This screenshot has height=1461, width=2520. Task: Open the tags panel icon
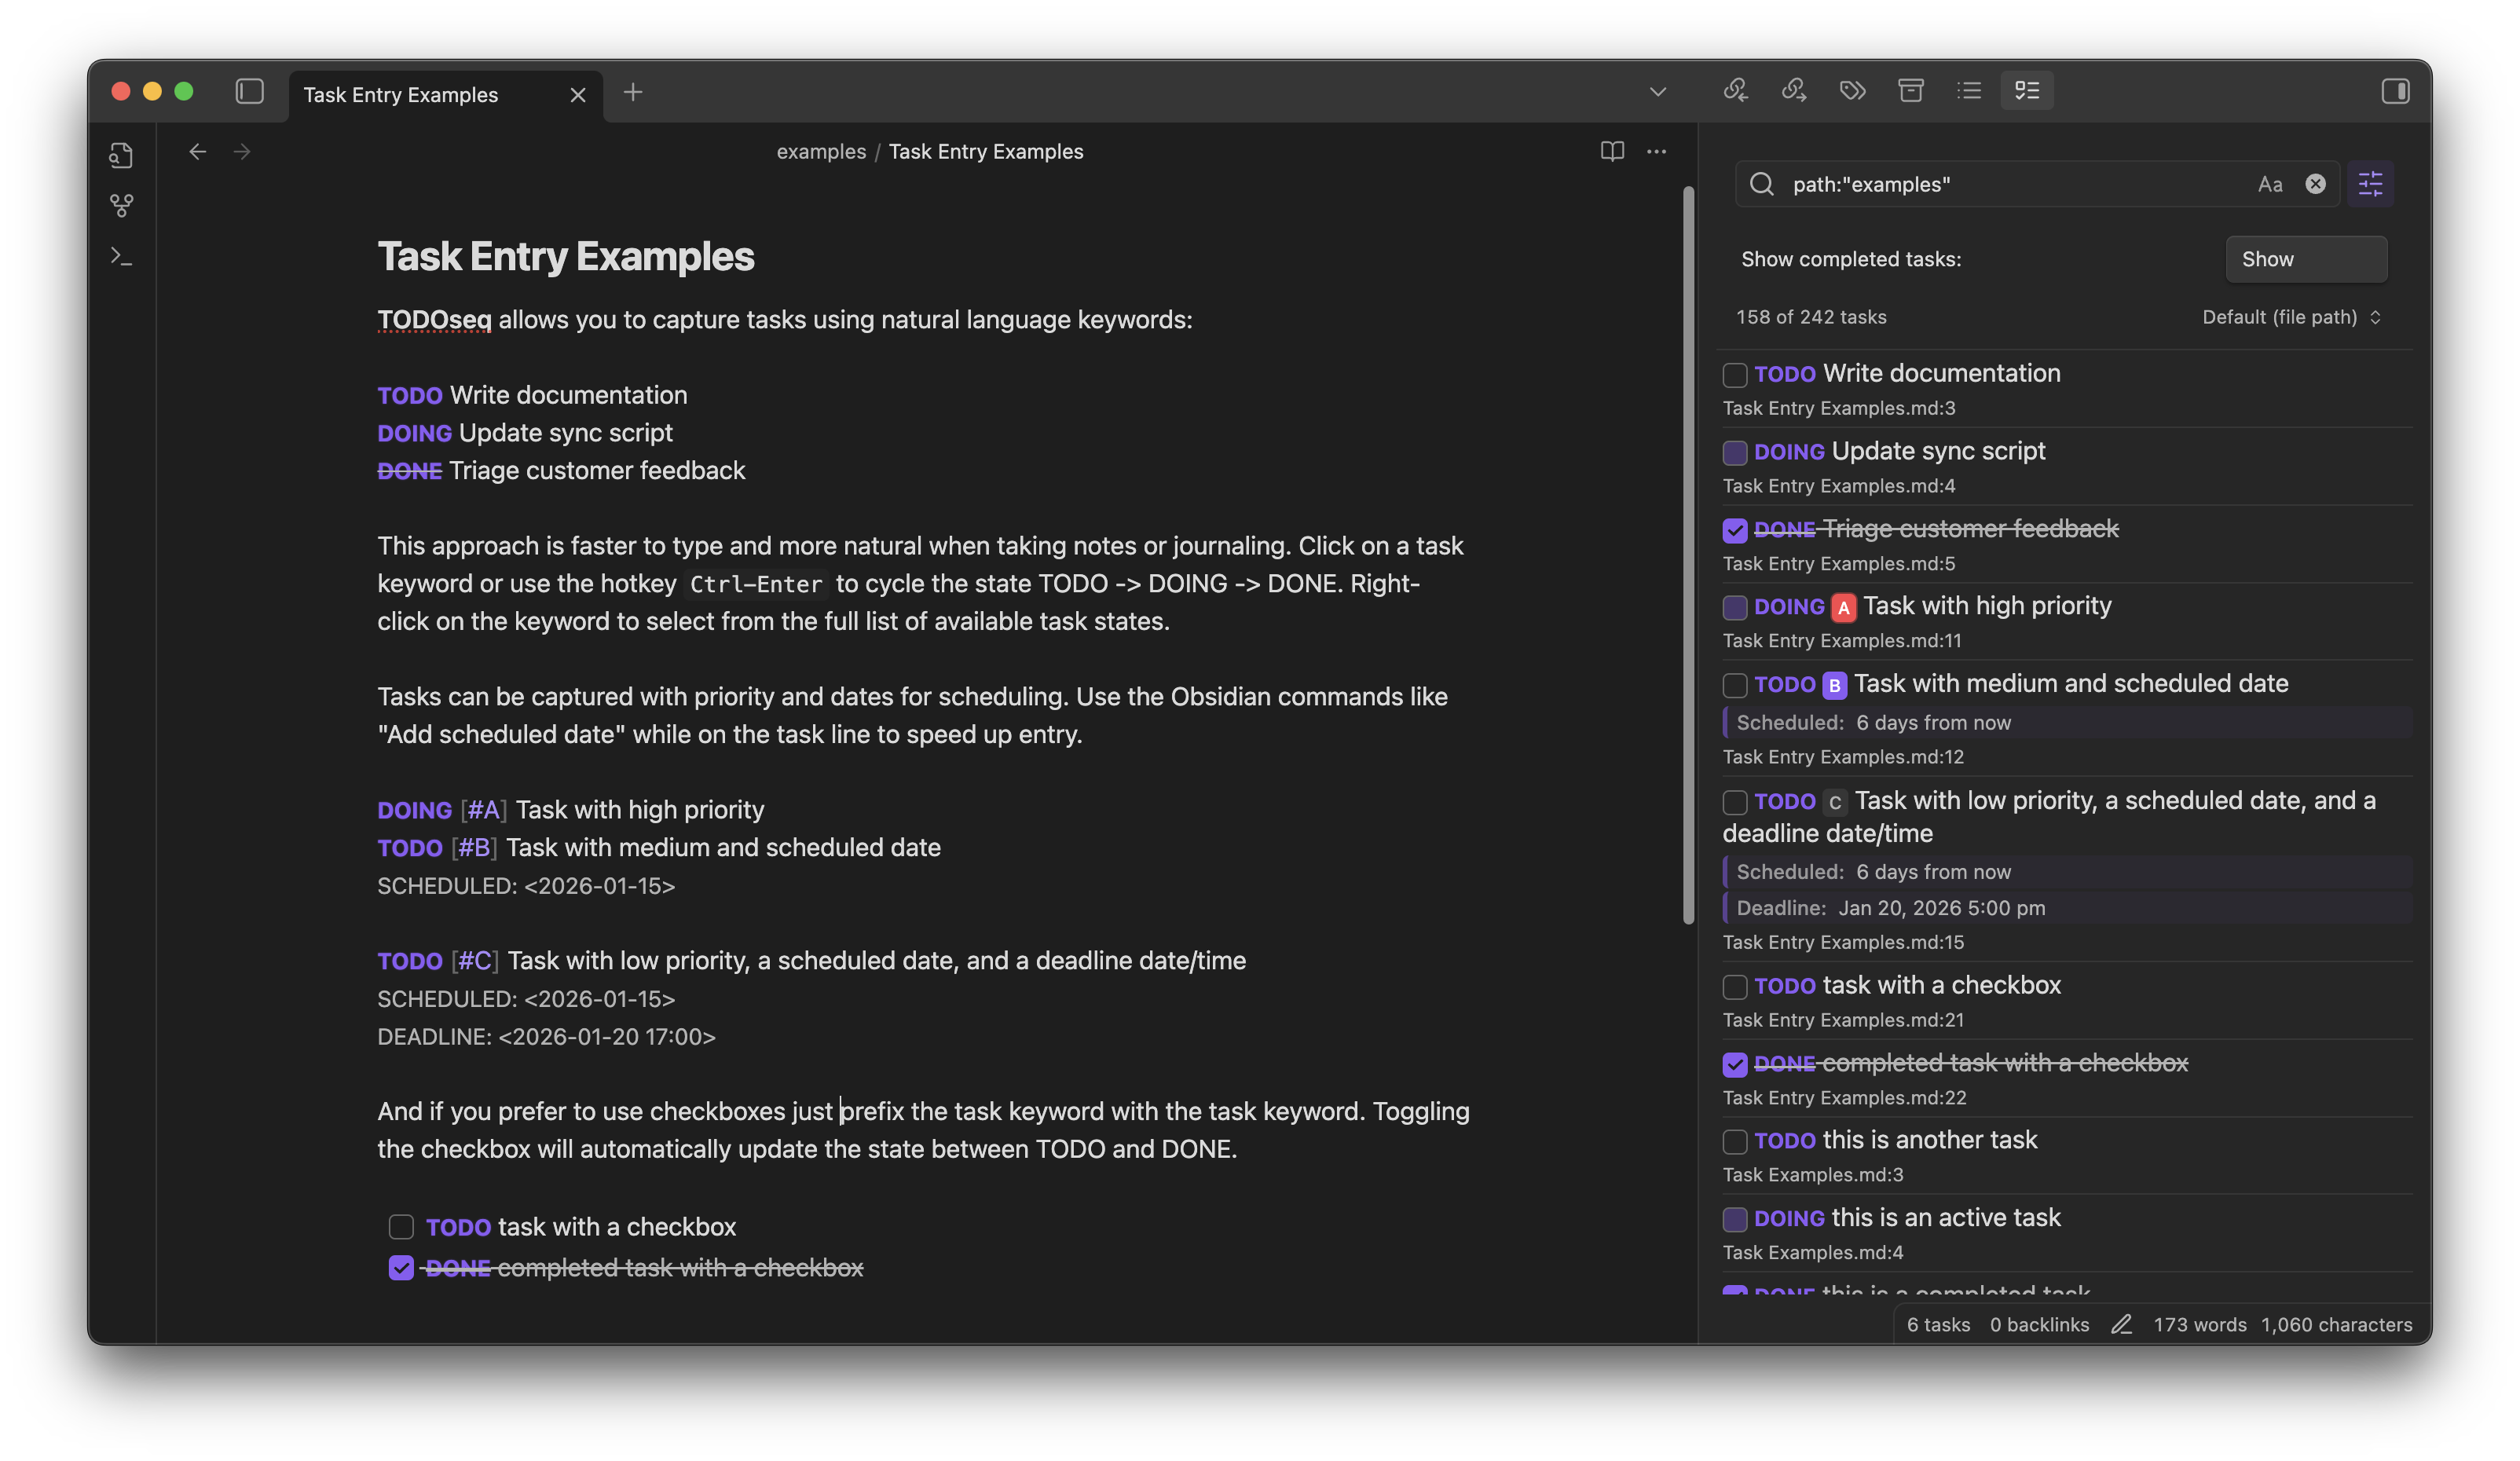pos(1852,90)
